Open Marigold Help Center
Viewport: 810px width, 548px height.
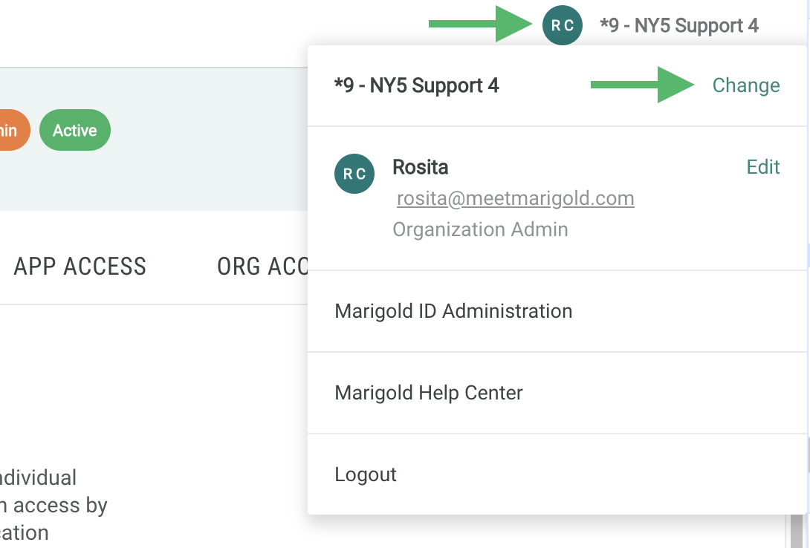pyautogui.click(x=429, y=392)
